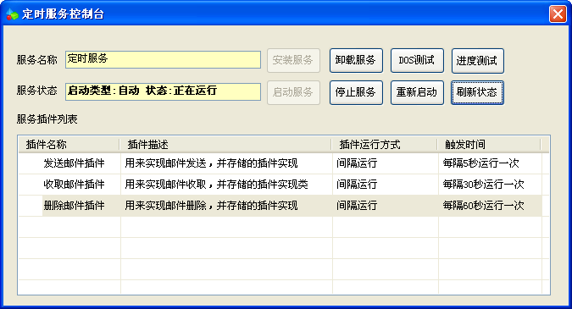Click the 服务名称 label
This screenshot has height=309, width=572.
36,60
